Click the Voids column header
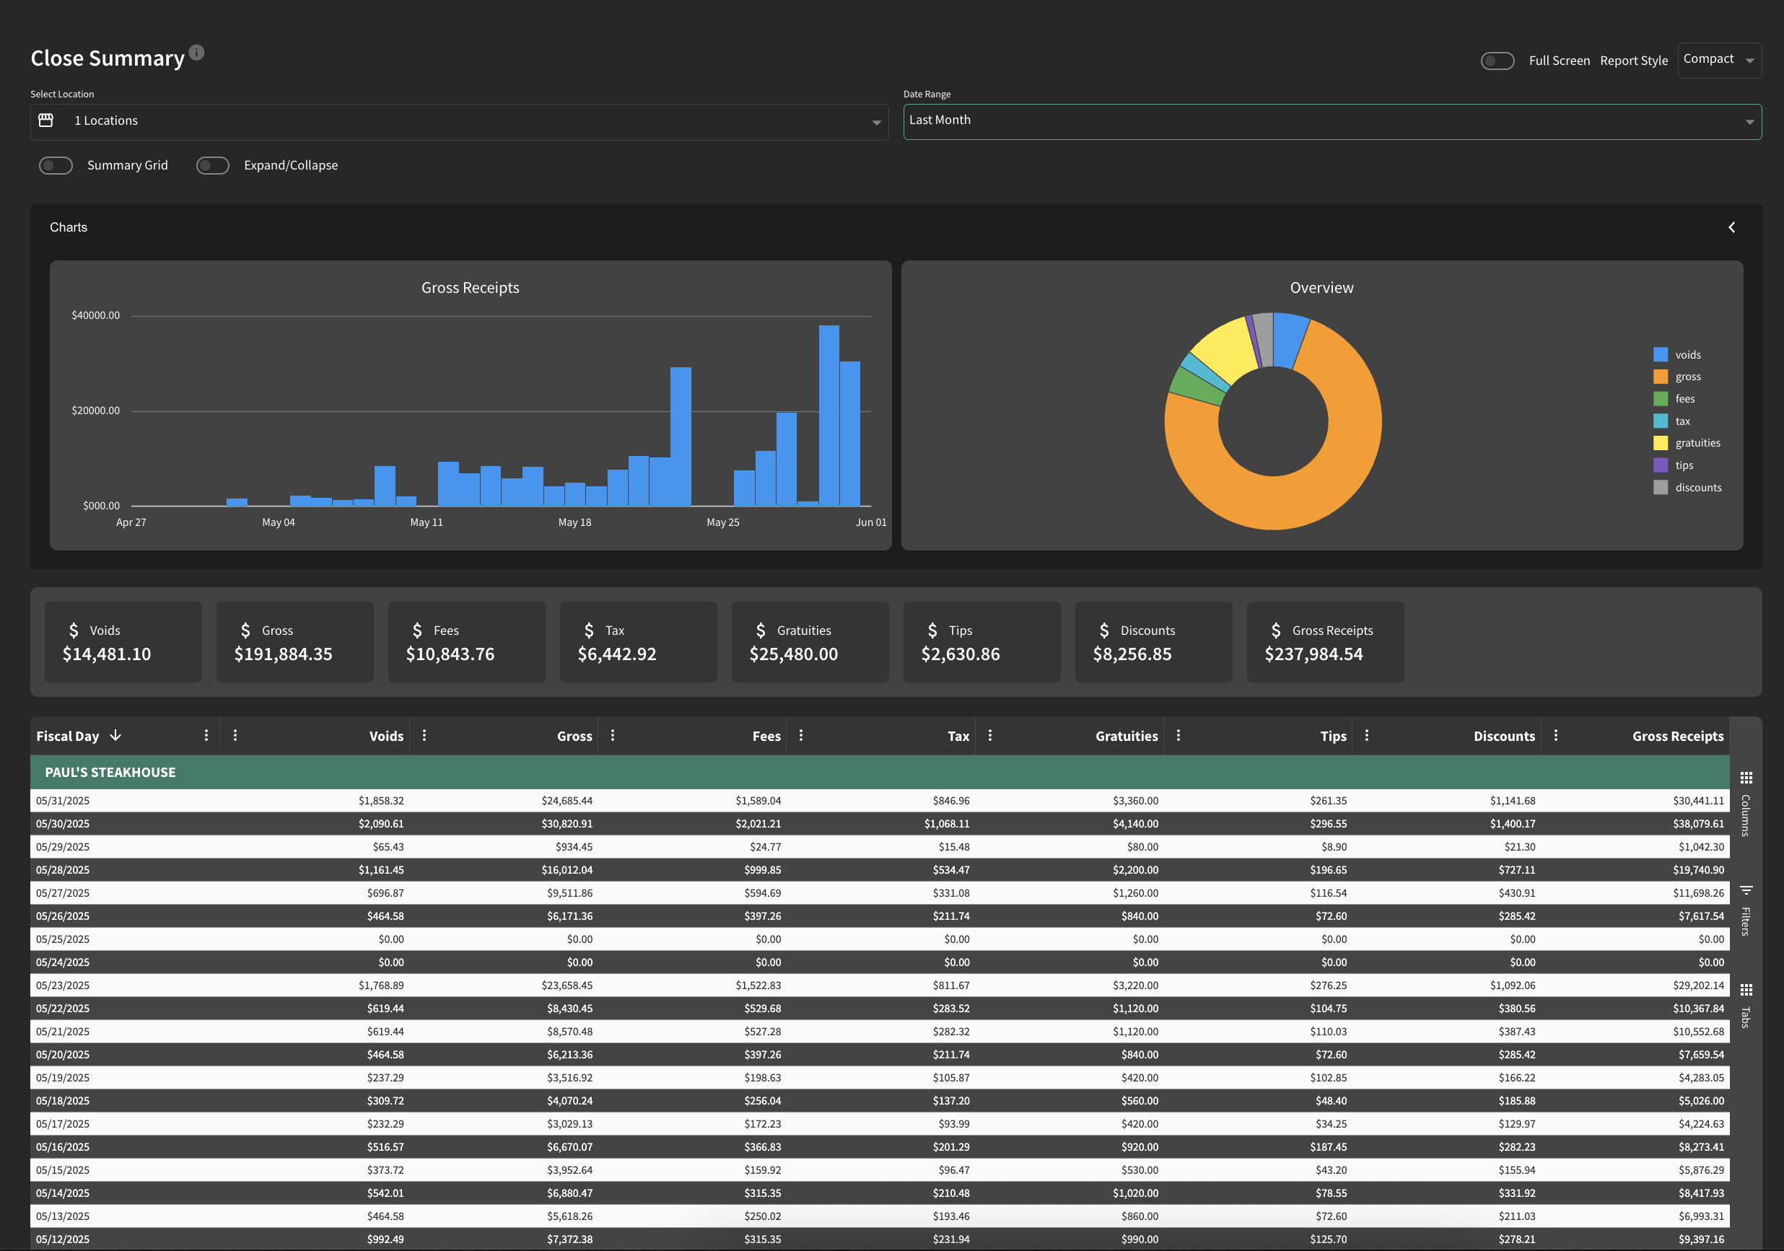Screen dimensions: 1784x1251 pyautogui.click(x=386, y=736)
